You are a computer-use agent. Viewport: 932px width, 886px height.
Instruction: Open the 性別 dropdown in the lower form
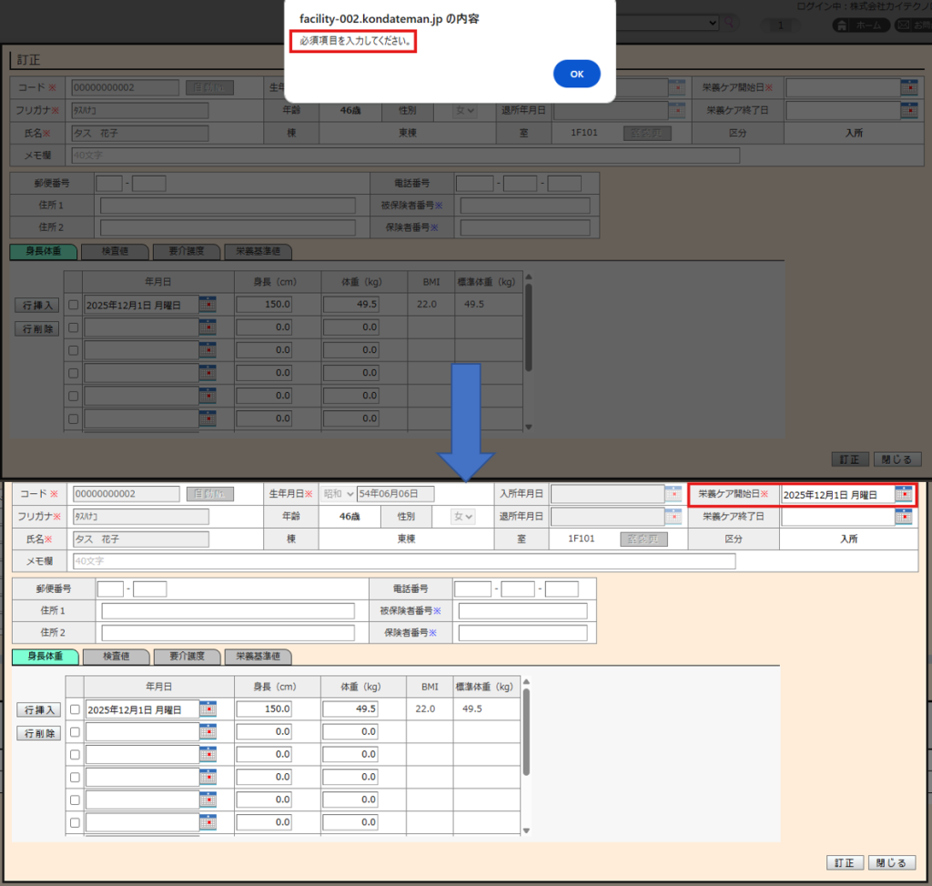pos(463,517)
